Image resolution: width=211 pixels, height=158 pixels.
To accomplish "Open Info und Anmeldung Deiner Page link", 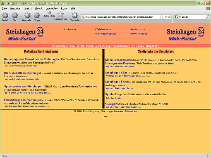I will (x=21, y=66).
